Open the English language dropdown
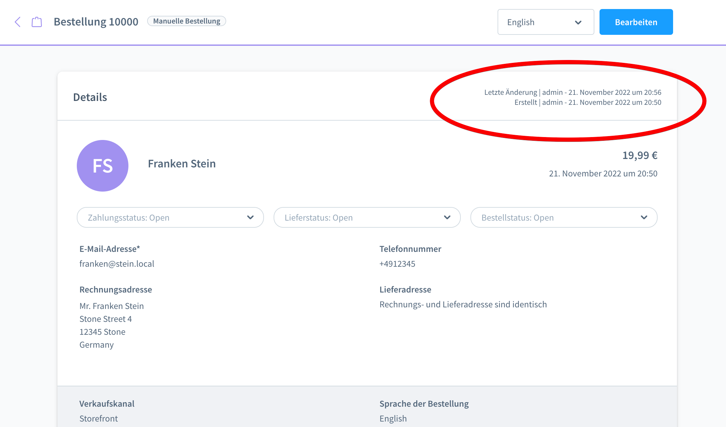 [x=546, y=22]
